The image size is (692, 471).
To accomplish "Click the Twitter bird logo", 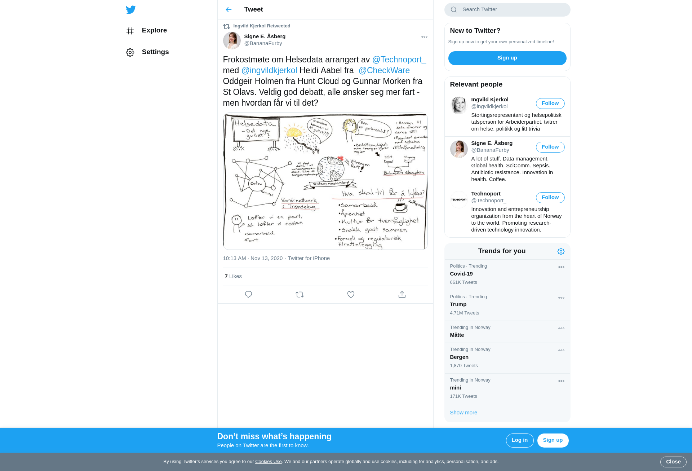I will (131, 10).
